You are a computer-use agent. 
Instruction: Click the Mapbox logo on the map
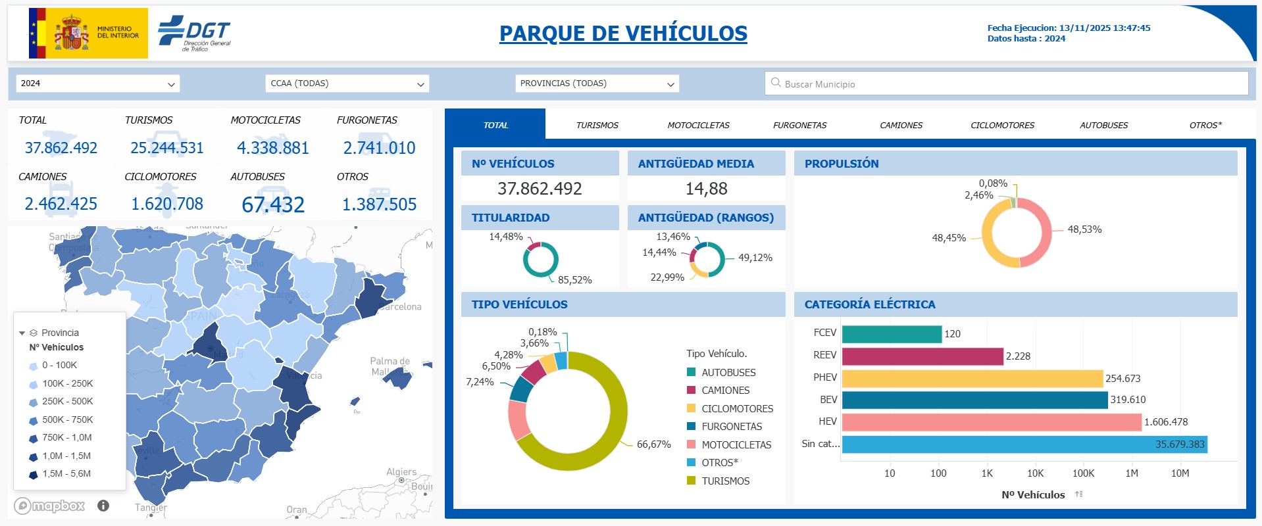[51, 506]
